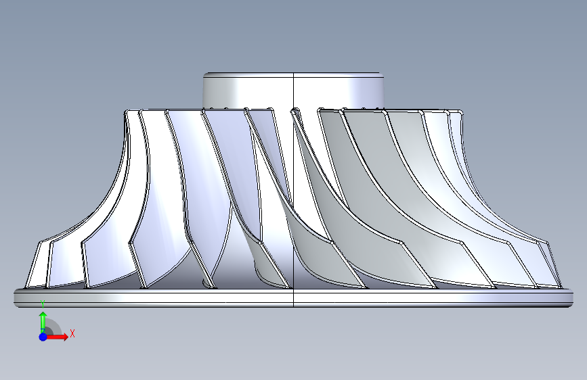This screenshot has width=587, height=380.
Task: Select the flat base disc of the impeller
Action: 294,298
